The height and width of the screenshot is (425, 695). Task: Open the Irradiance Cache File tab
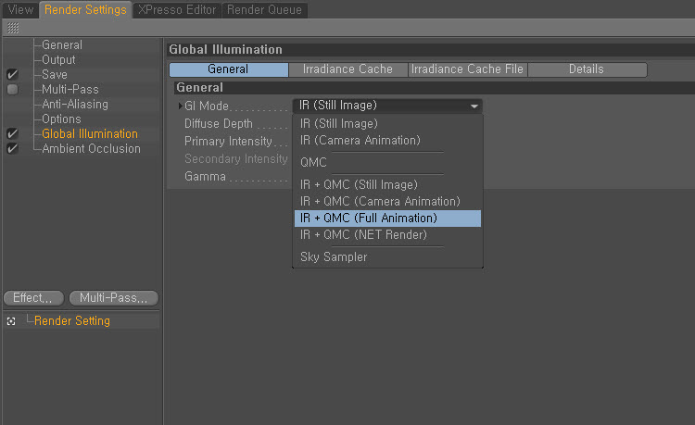pyautogui.click(x=467, y=69)
